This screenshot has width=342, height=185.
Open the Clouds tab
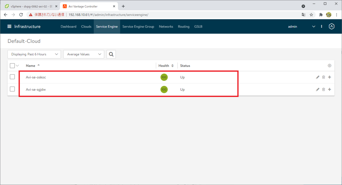[x=86, y=26]
